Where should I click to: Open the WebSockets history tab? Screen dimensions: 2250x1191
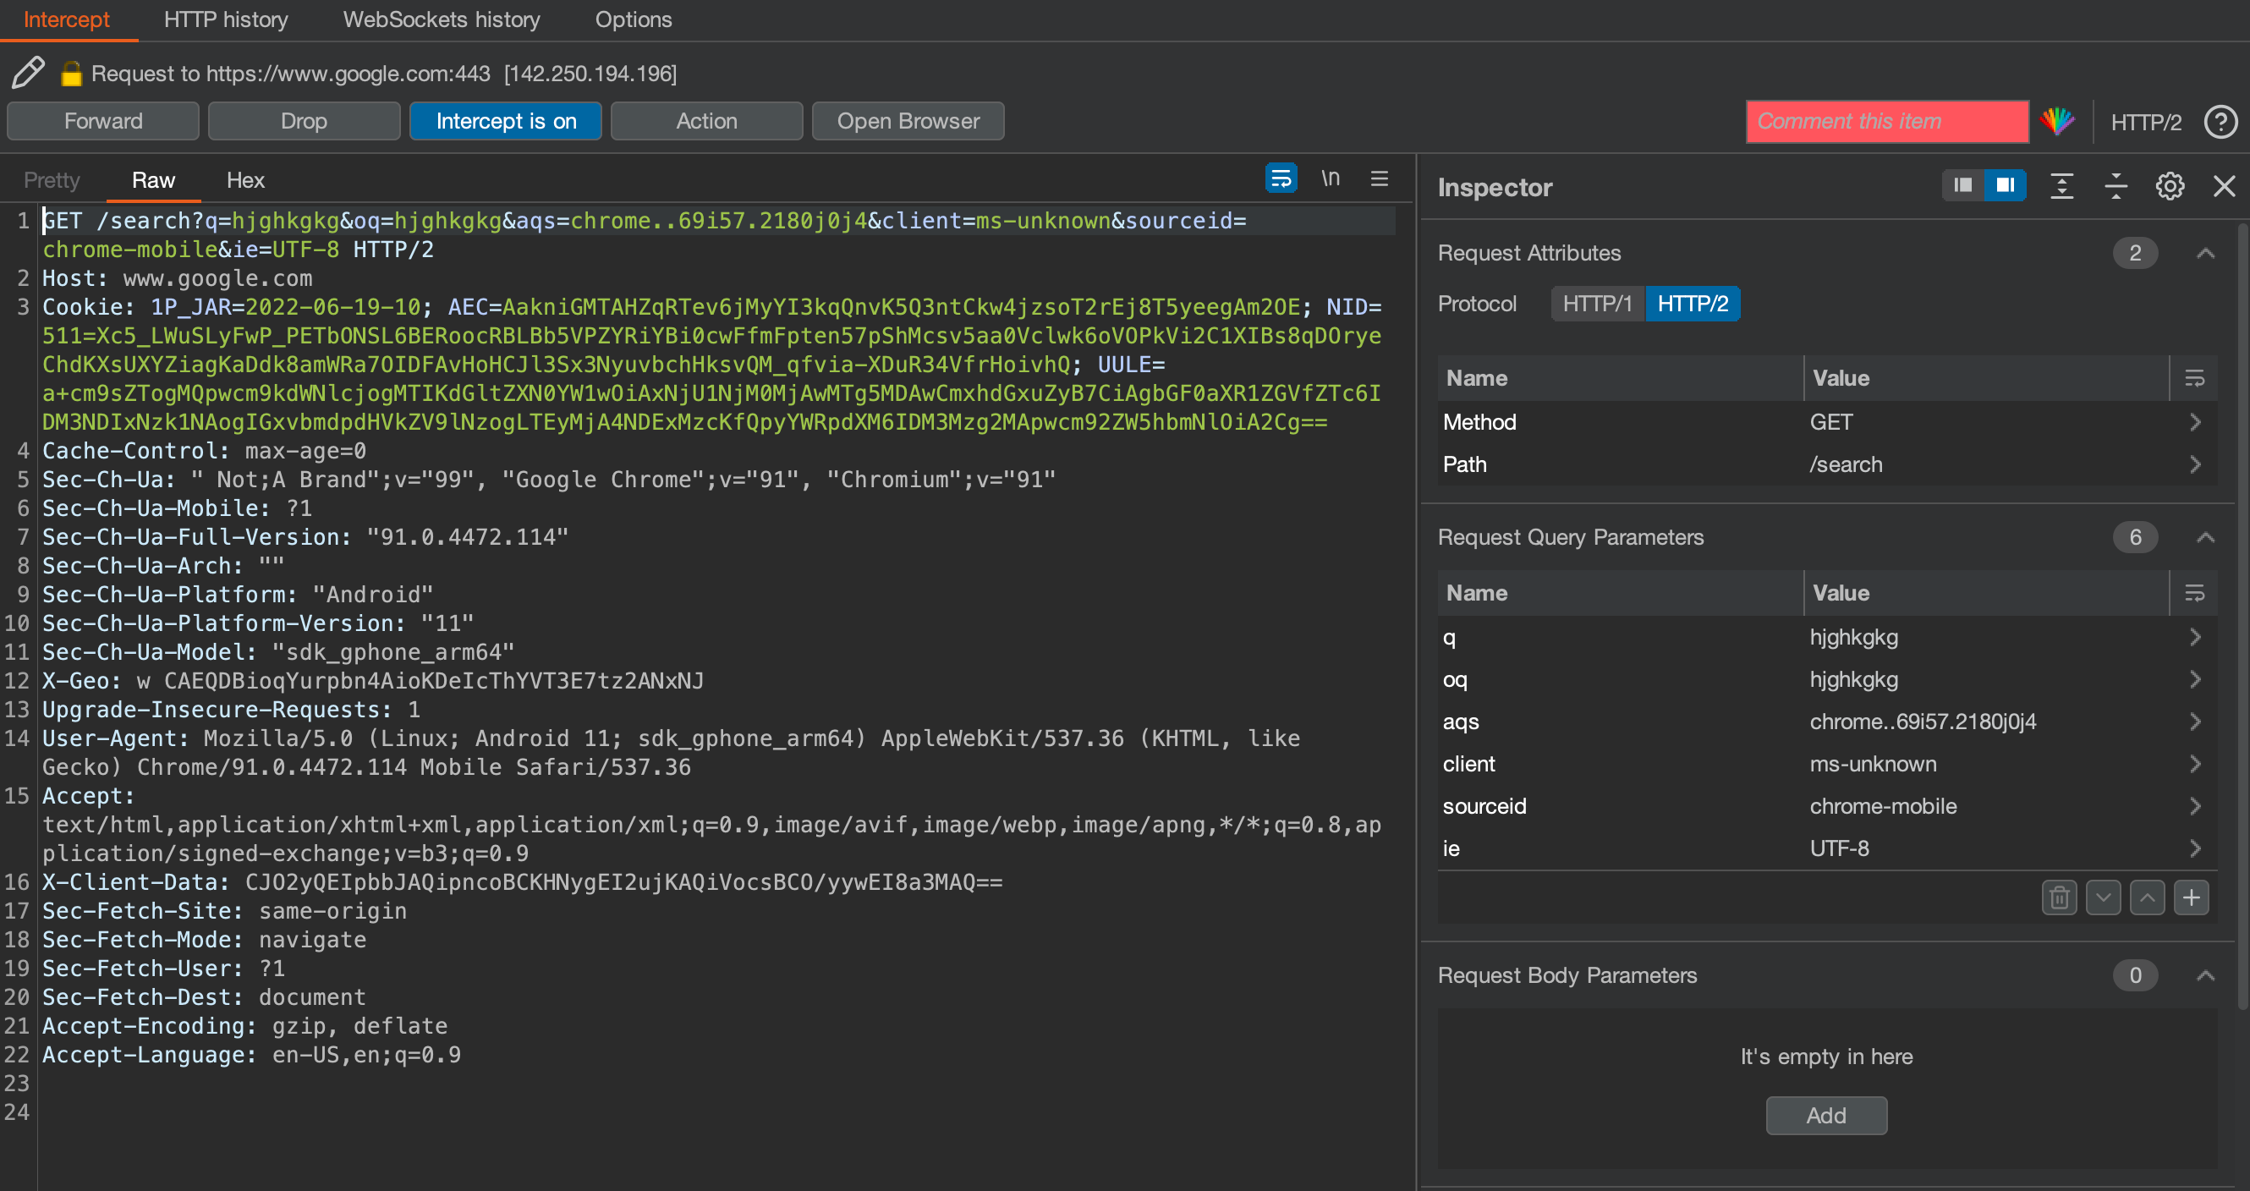(441, 19)
